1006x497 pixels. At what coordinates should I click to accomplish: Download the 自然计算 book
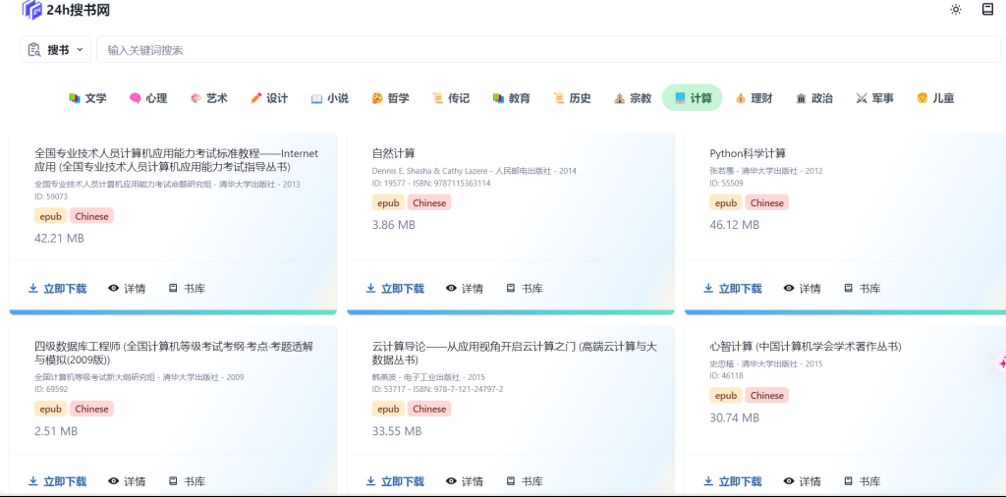click(395, 289)
